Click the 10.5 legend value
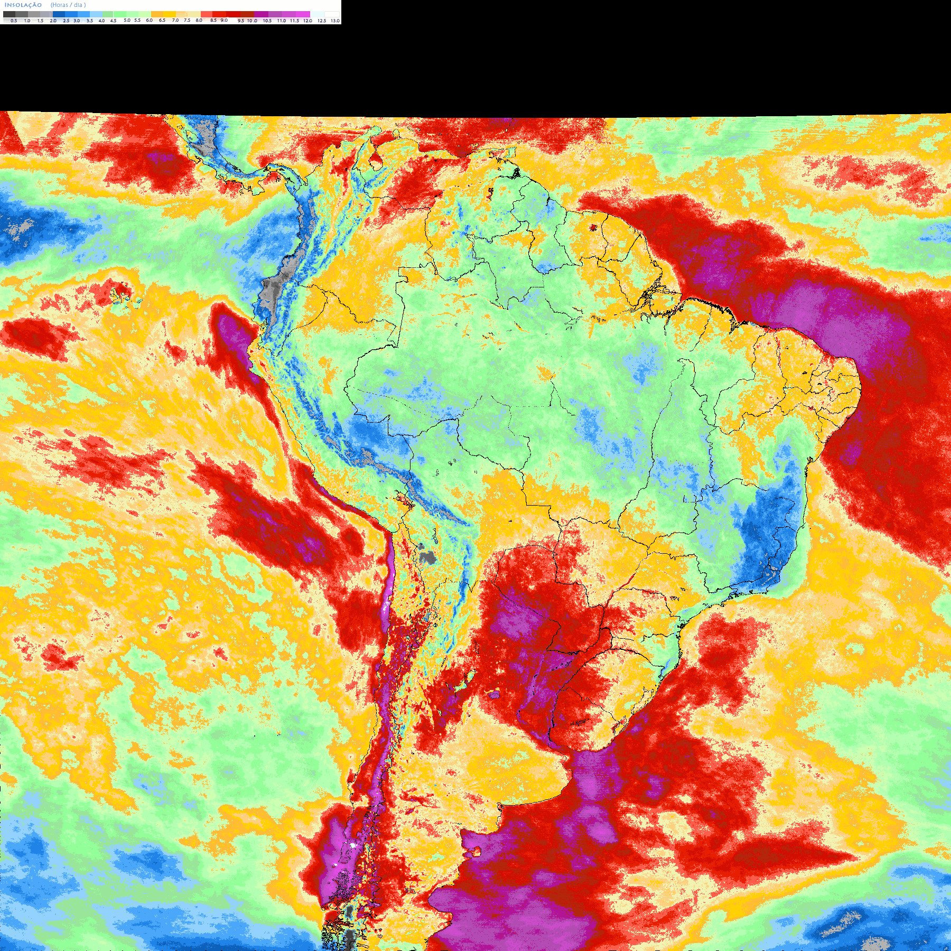The height and width of the screenshot is (951, 951). point(267,21)
